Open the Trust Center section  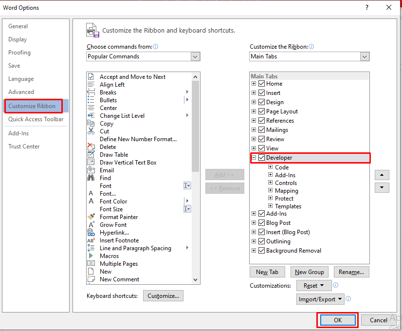coord(24,147)
